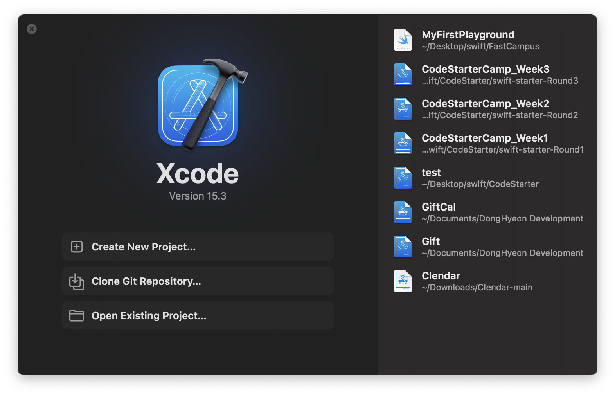Viewport: 615px width, 396px height.
Task: Click the CodeStarterCamp_Week1 project file icon
Action: pyautogui.click(x=403, y=143)
